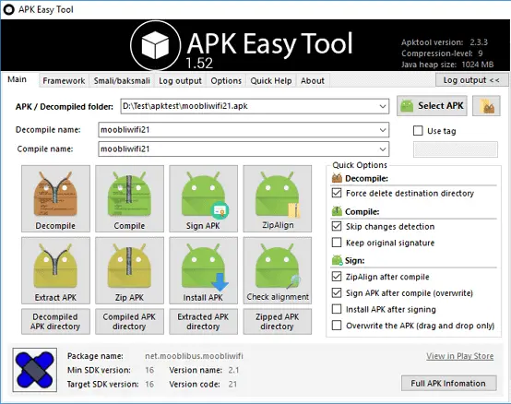Screen dimensions: 511x404
Task: Expand the Decompile name dropdown
Action: click(x=383, y=130)
